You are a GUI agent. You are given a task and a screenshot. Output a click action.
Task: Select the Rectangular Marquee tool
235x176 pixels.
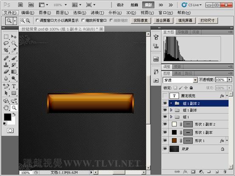6,36
